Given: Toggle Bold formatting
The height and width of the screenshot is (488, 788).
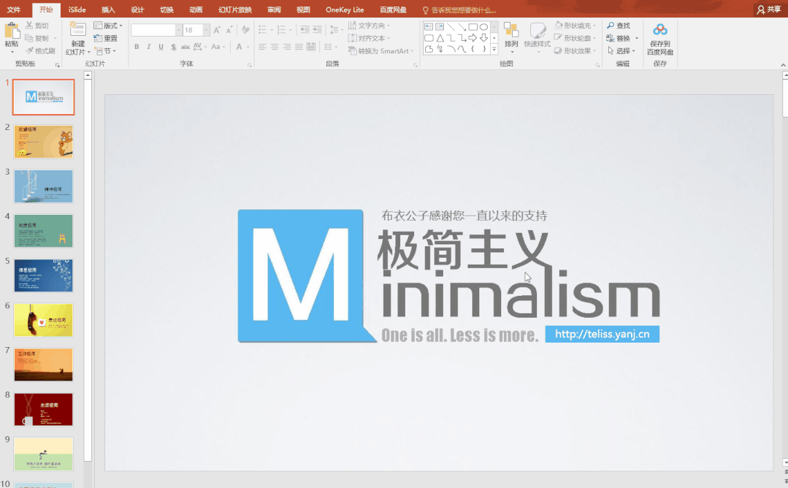Looking at the screenshot, I should (137, 47).
